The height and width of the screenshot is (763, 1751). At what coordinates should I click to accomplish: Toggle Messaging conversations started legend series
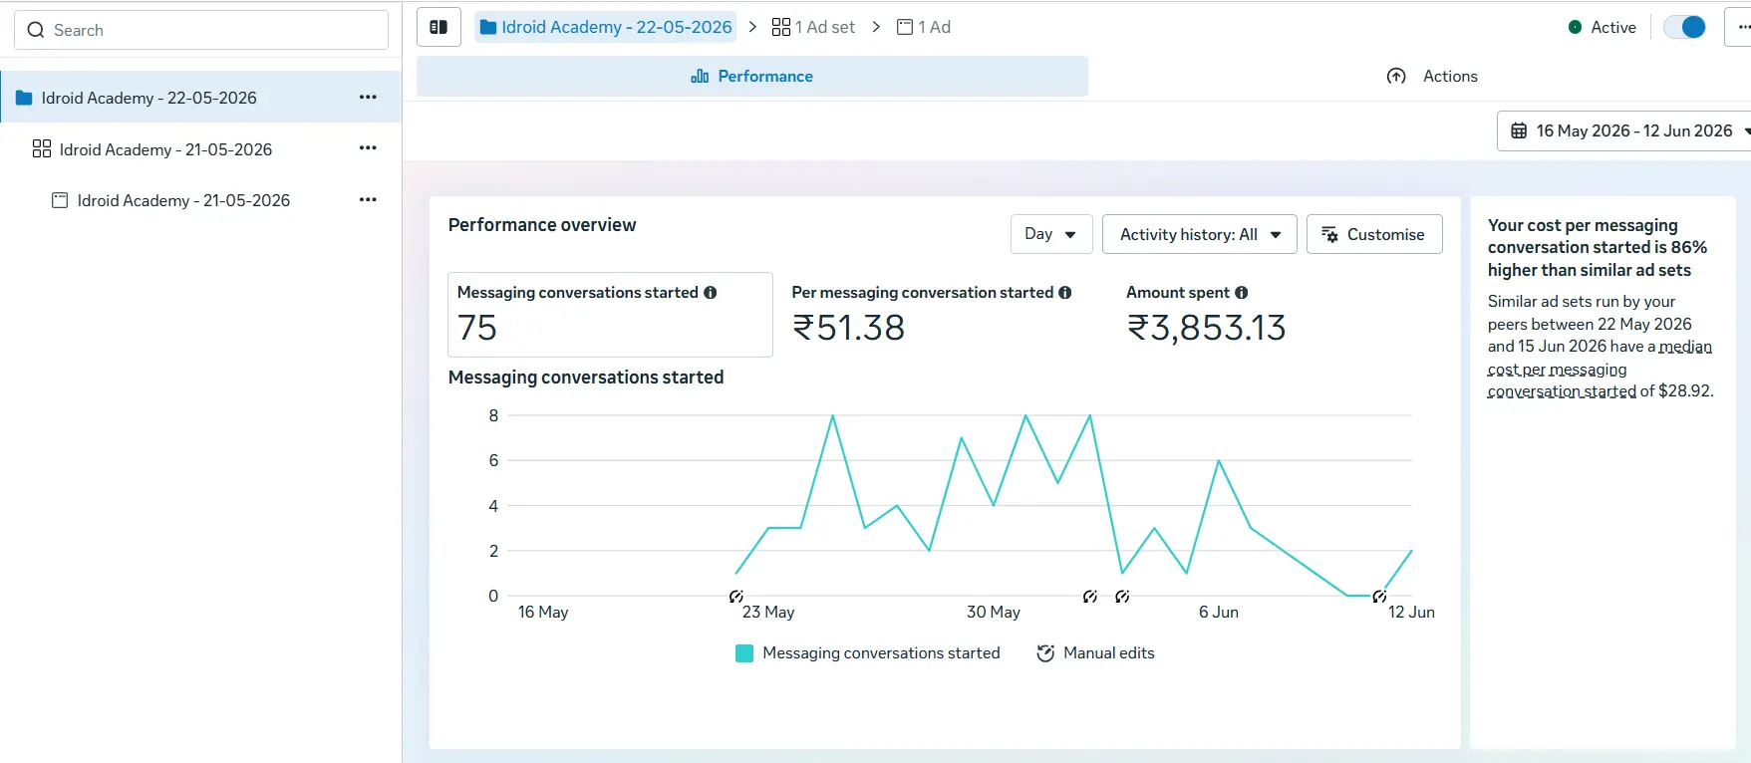tap(868, 653)
